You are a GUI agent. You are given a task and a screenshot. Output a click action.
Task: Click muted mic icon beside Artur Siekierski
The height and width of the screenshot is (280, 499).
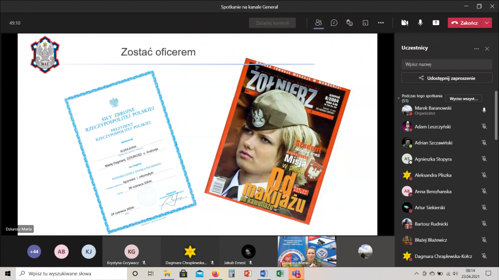[484, 208]
